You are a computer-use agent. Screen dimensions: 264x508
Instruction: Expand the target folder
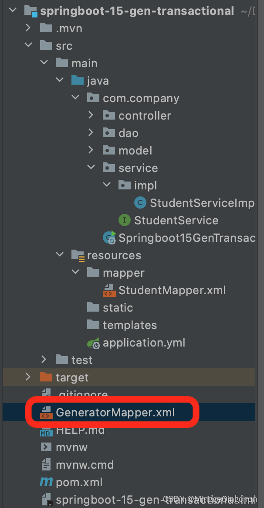tap(28, 377)
